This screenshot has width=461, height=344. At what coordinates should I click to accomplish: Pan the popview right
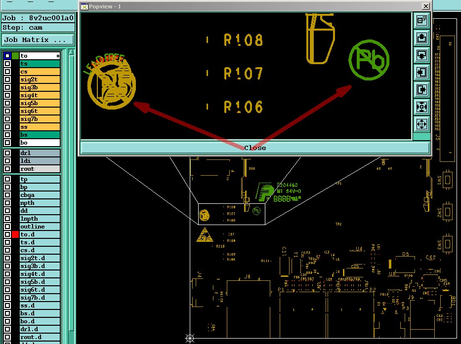421,90
